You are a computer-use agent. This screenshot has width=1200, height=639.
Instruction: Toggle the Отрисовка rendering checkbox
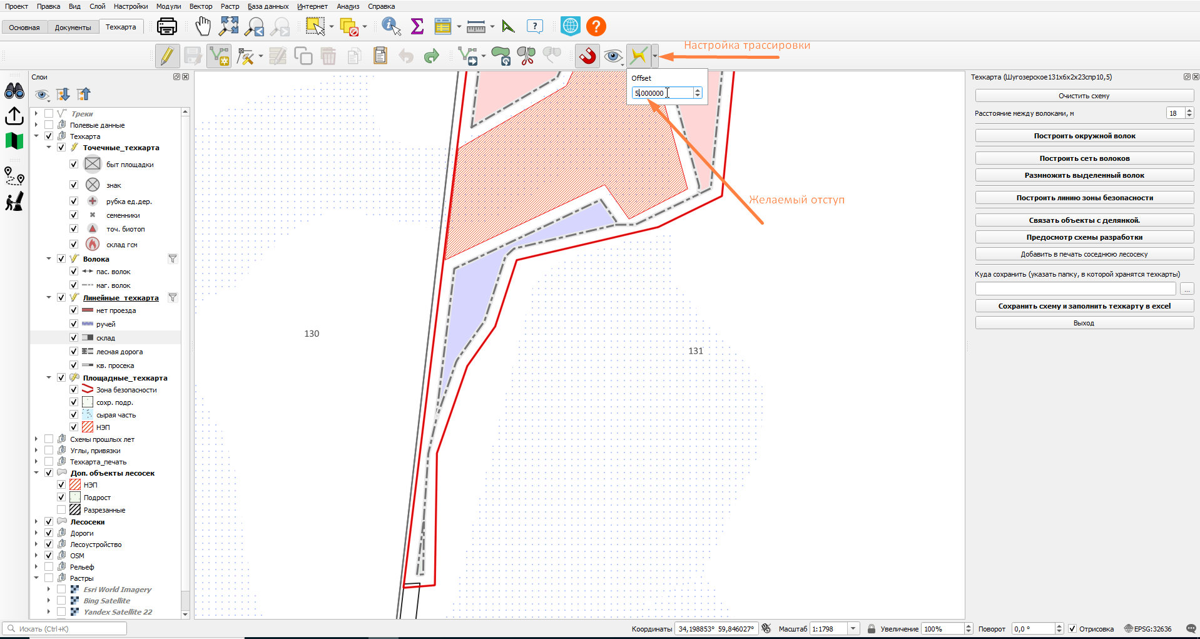[1072, 628]
